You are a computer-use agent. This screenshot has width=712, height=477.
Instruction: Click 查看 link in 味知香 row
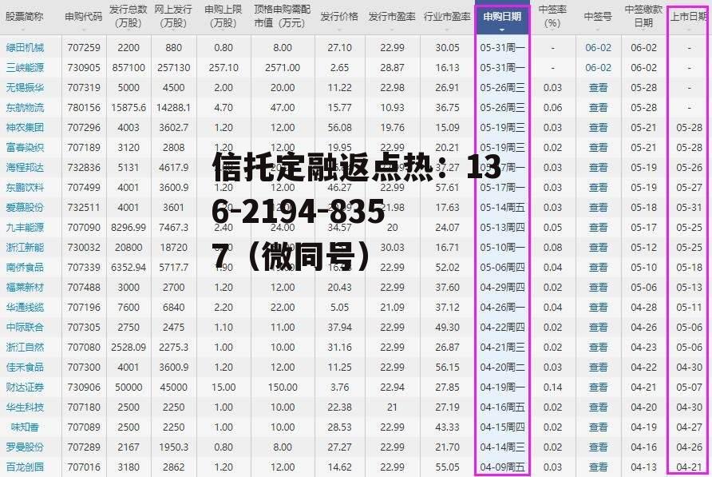pyautogui.click(x=598, y=427)
